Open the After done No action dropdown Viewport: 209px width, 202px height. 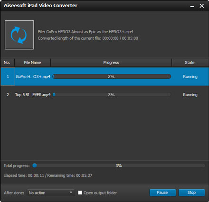(51, 193)
